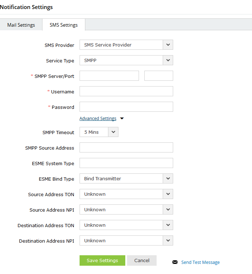
Task: Focus the Username input field
Action: [126, 91]
